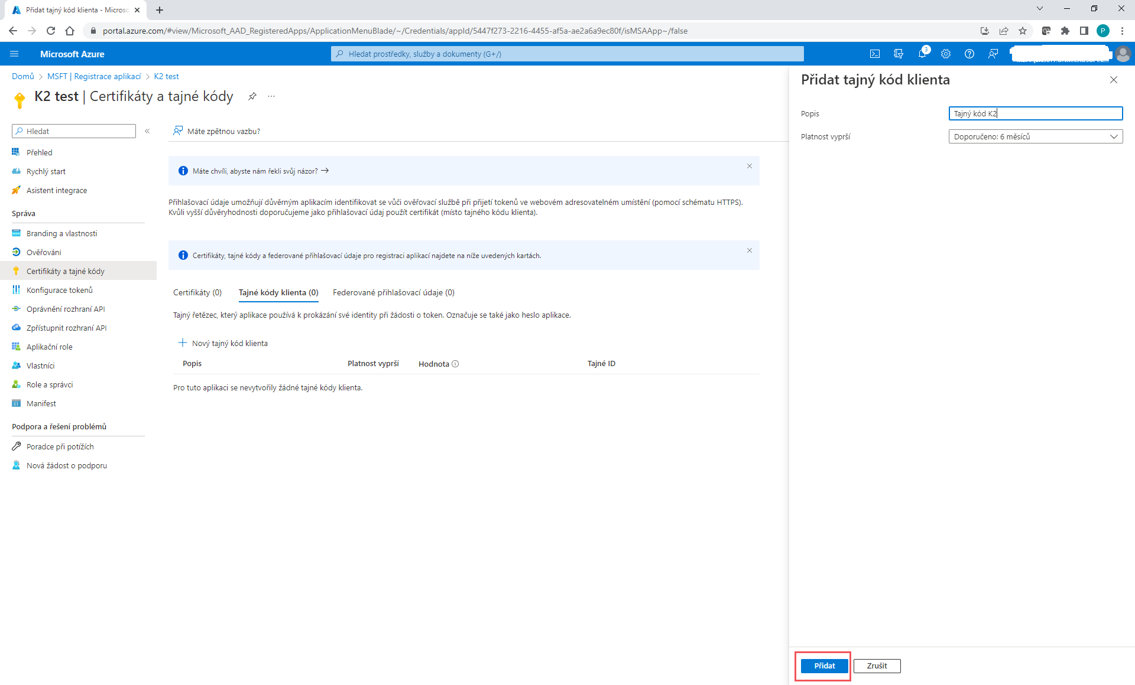
Task: Click info icon next to Hodnota column
Action: click(x=455, y=364)
